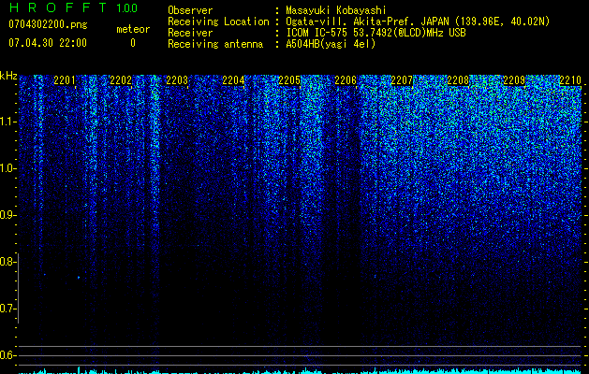Click the 2203 time marker
This screenshot has height=374, width=589.
[x=177, y=80]
